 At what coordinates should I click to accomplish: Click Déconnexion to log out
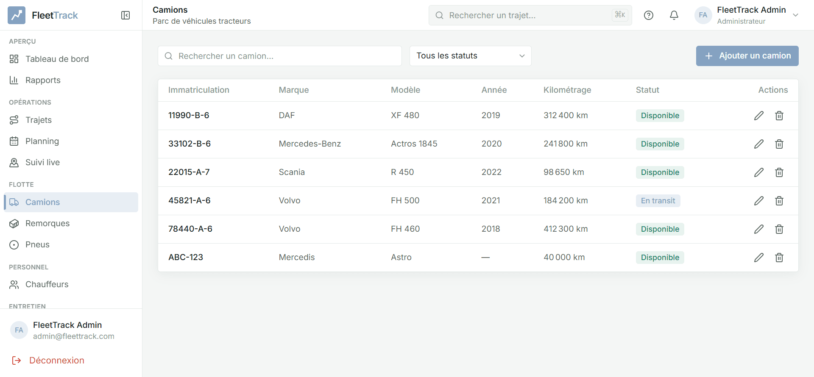tap(48, 360)
